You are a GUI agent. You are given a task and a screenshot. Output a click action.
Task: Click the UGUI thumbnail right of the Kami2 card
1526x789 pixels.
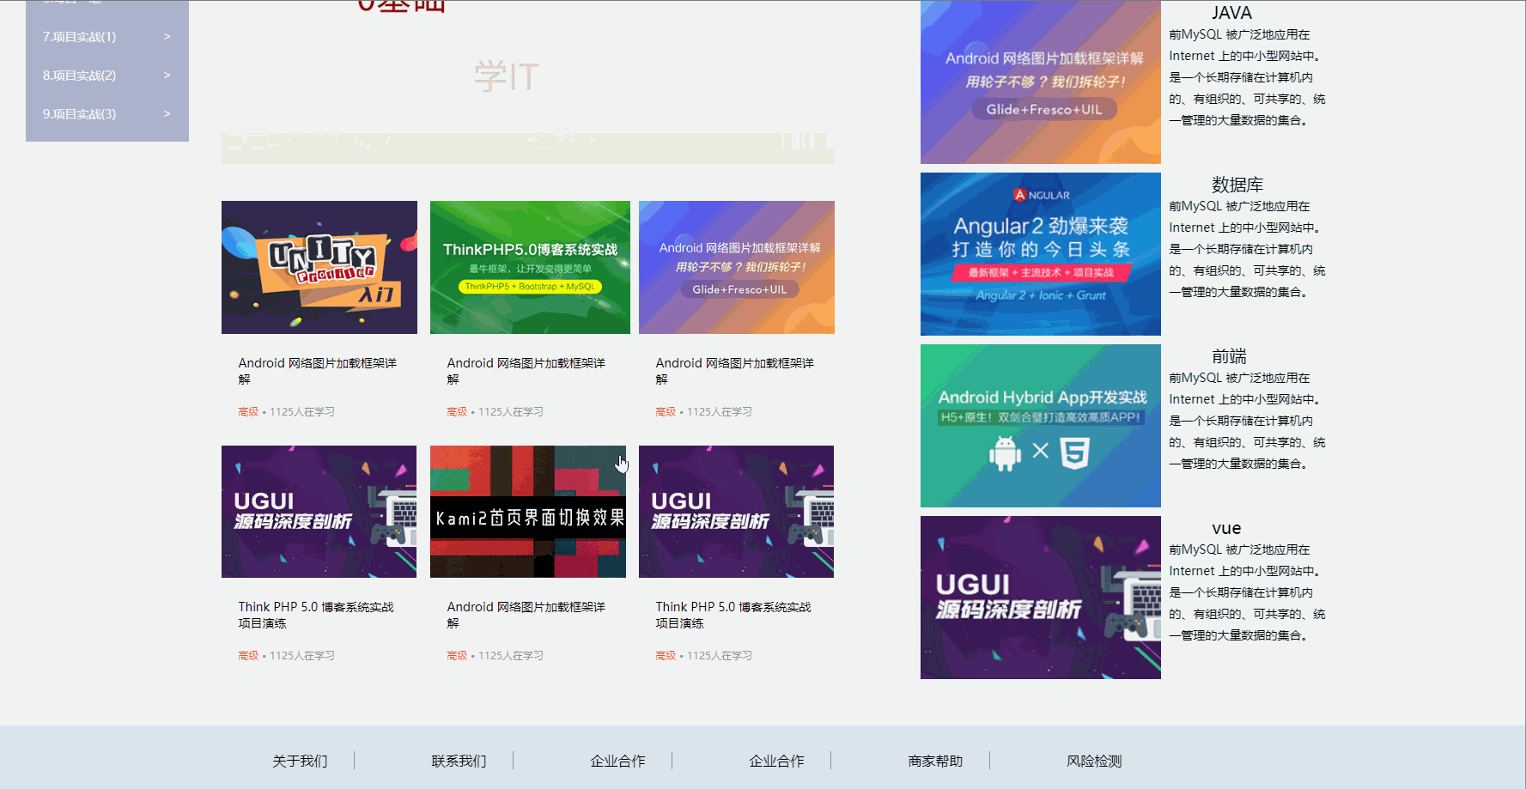736,512
